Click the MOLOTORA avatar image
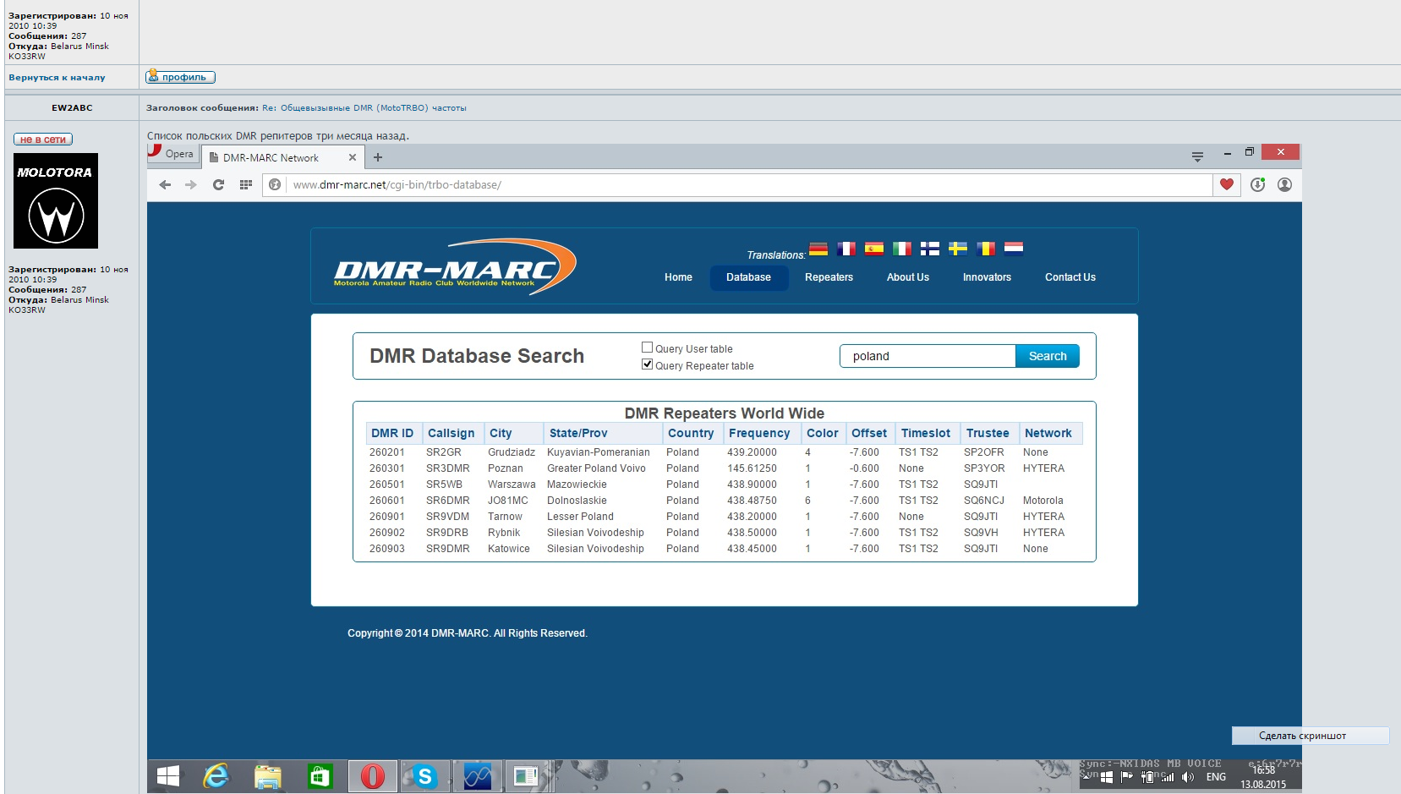Screen dimensions: 1401x794 (56, 200)
